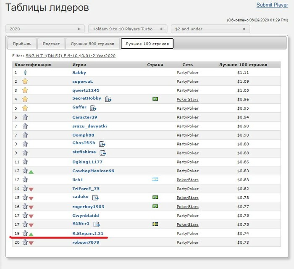Click the tournament icon next to SecretHobby
This screenshot has height=269, width=294.
[108, 99]
